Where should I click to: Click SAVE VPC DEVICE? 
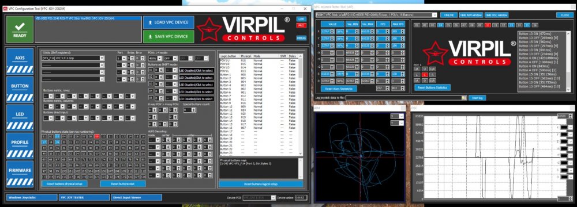(x=168, y=36)
